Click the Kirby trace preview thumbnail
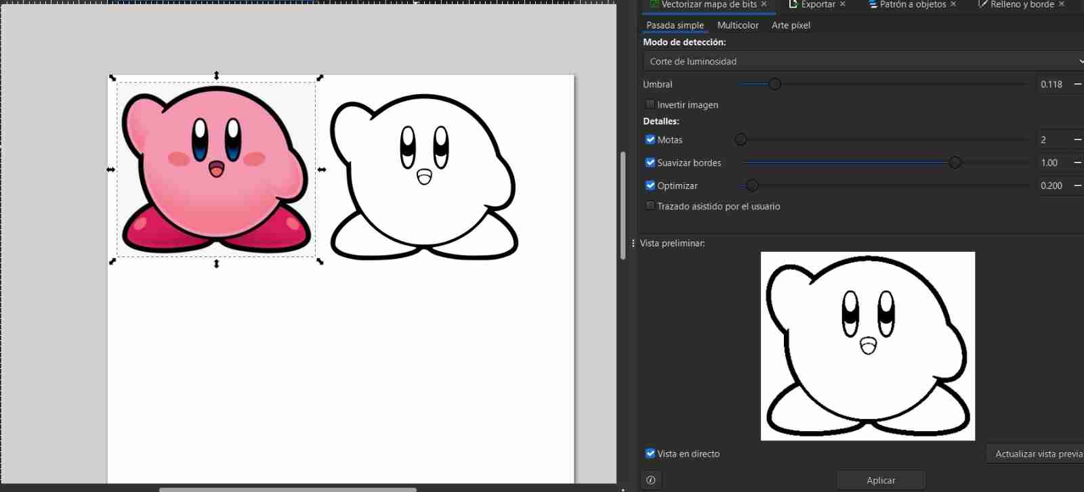 pos(868,346)
